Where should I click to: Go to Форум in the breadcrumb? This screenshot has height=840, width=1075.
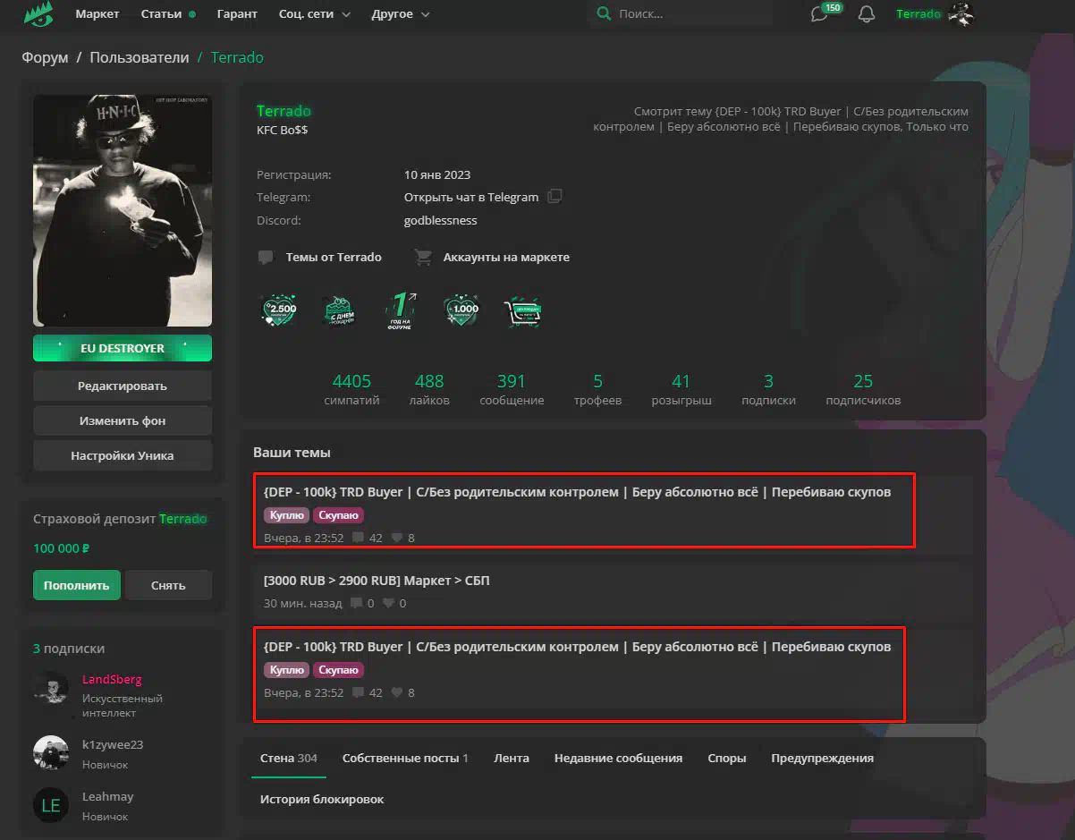(x=46, y=57)
